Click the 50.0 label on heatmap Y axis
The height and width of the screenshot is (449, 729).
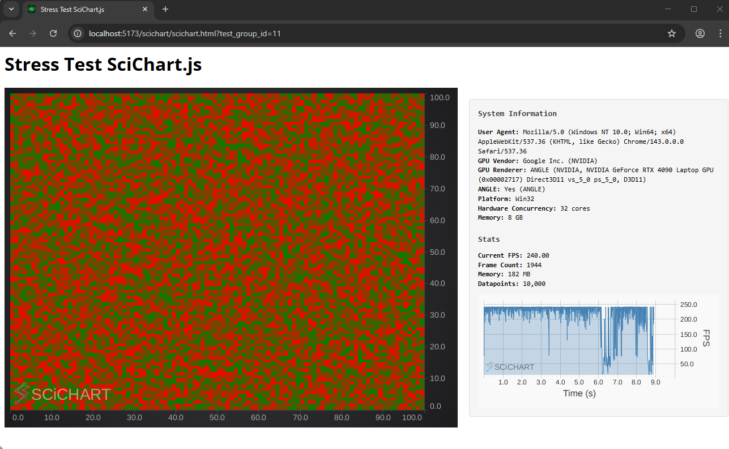pyautogui.click(x=440, y=252)
